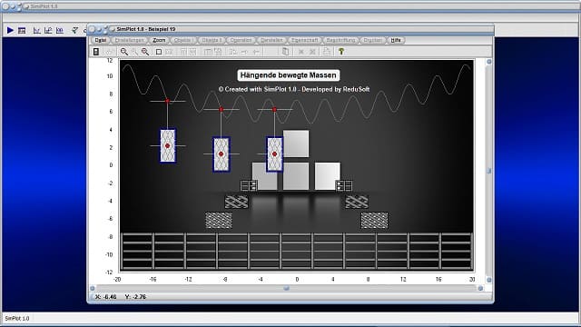This screenshot has width=581, height=327.
Task: Click the zoom area magnifier icon
Action: pos(145,52)
